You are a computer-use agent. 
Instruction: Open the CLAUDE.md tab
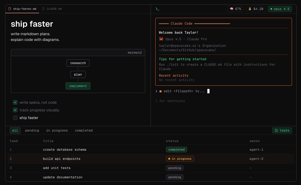pos(52,9)
